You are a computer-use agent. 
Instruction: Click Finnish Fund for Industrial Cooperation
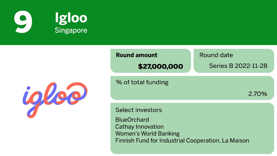(x=169, y=141)
